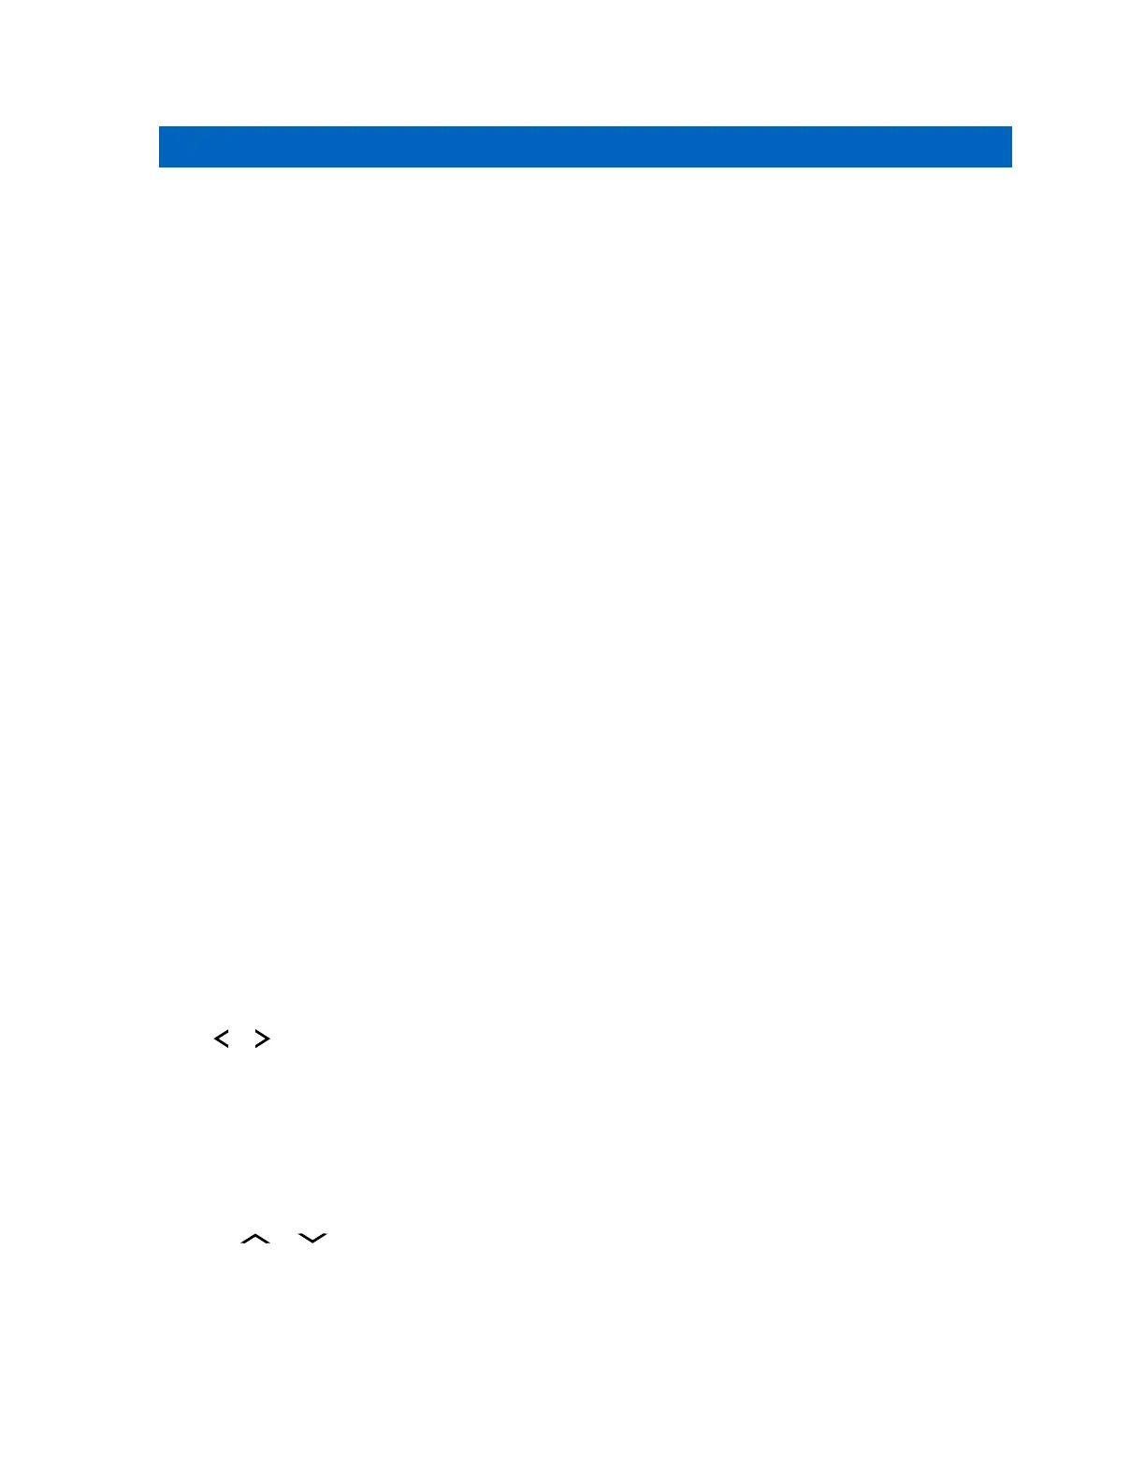Select the upward chevron arrow
The height and width of the screenshot is (1482, 1145).
click(255, 1238)
